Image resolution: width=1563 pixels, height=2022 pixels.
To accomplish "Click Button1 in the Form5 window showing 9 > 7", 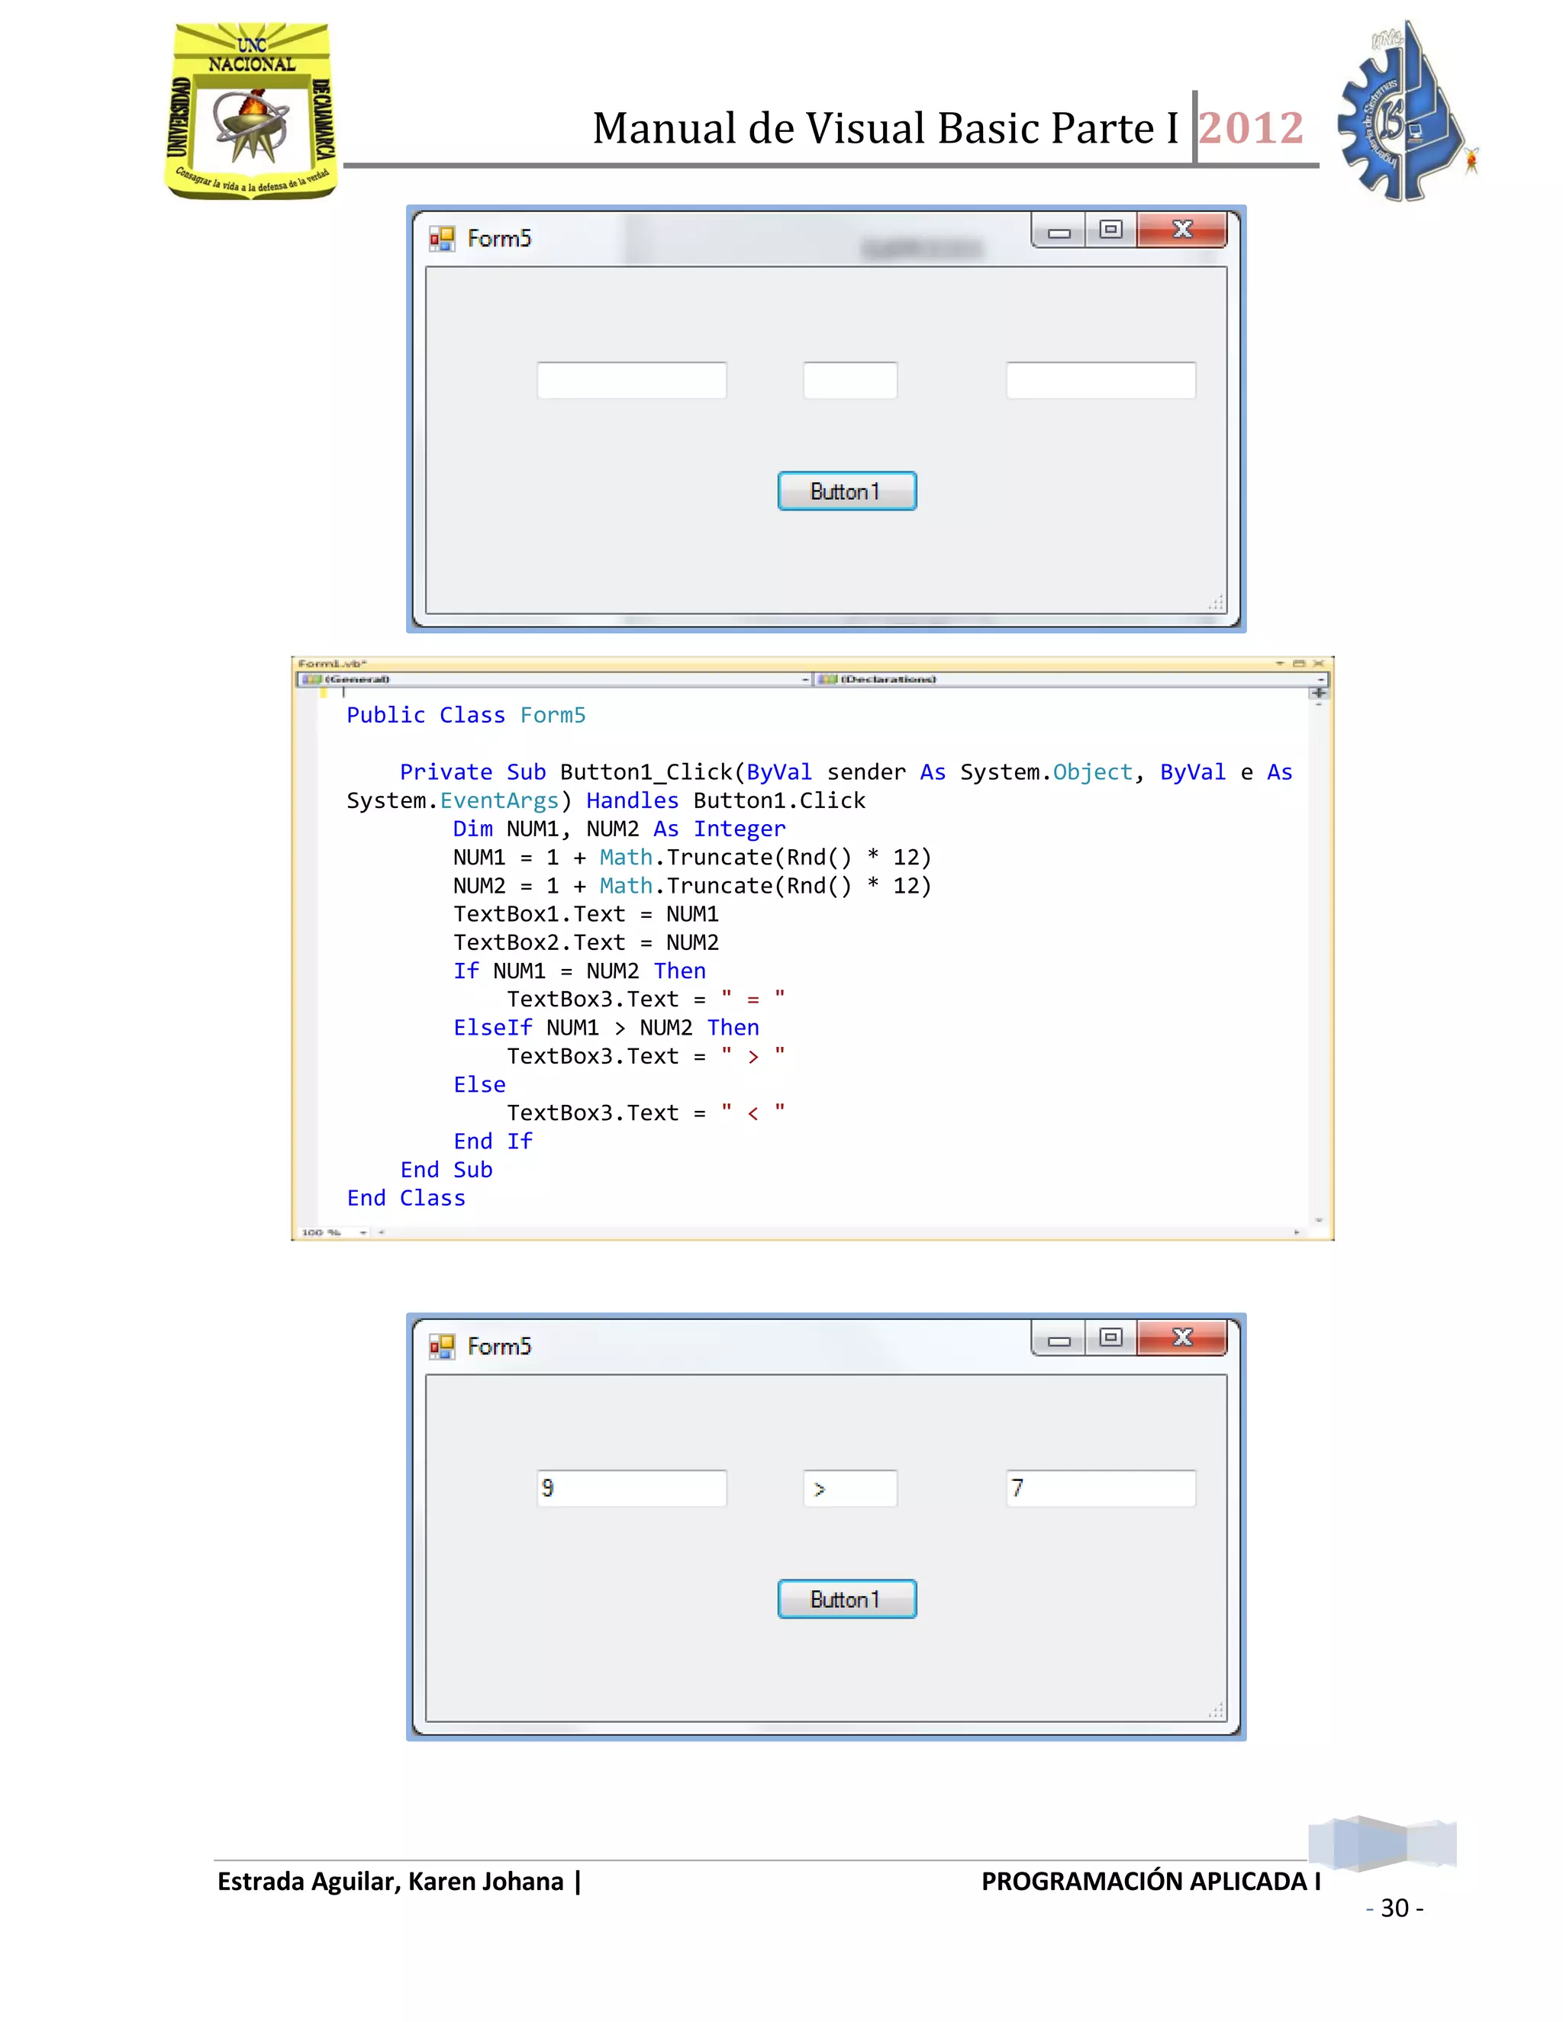I will (846, 1599).
